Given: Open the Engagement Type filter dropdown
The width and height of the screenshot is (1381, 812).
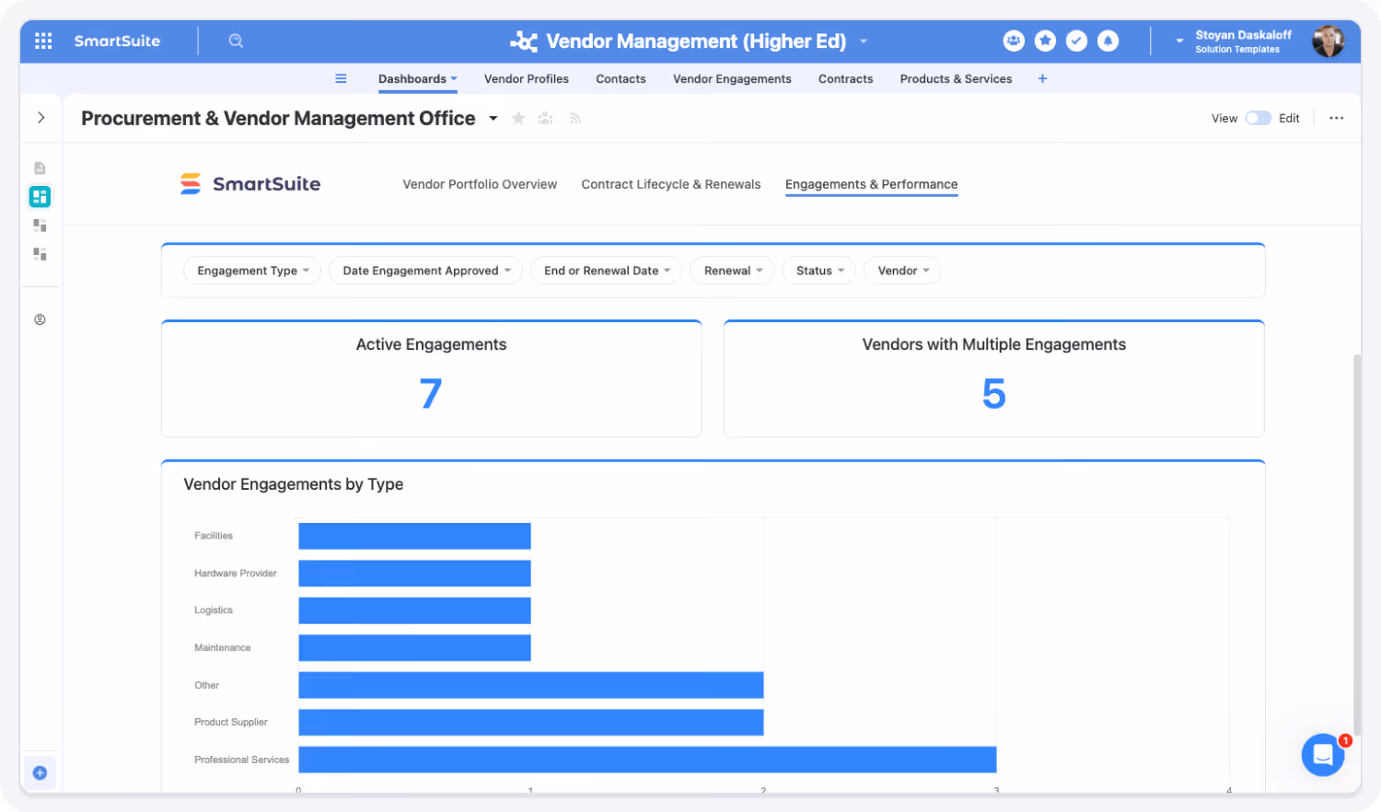Looking at the screenshot, I should [x=252, y=271].
